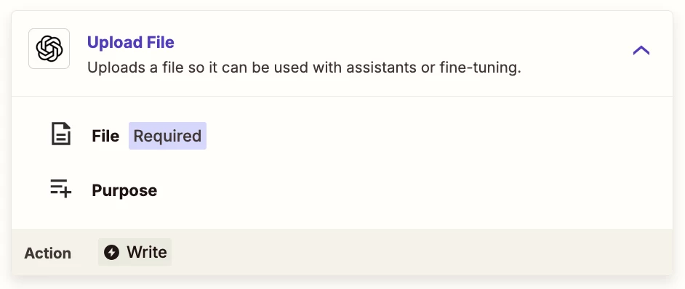Image resolution: width=685 pixels, height=289 pixels.
Task: Click the OpenAI logo icon
Action: pyautogui.click(x=49, y=49)
